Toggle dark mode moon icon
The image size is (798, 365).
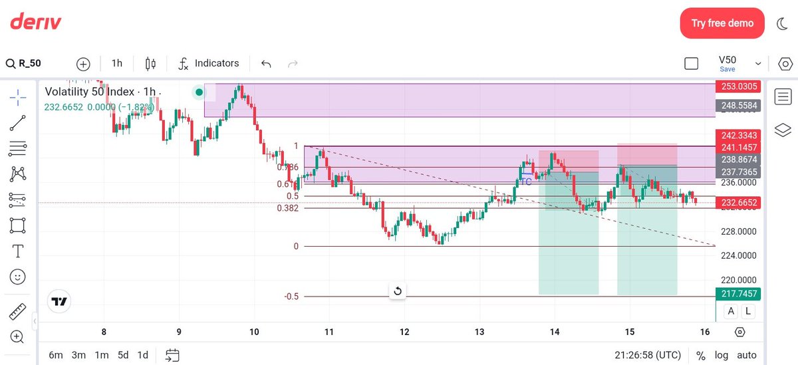782,24
